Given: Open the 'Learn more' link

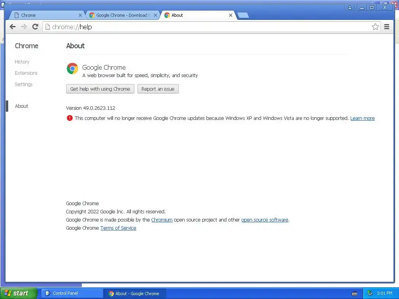Looking at the screenshot, I should pos(362,118).
